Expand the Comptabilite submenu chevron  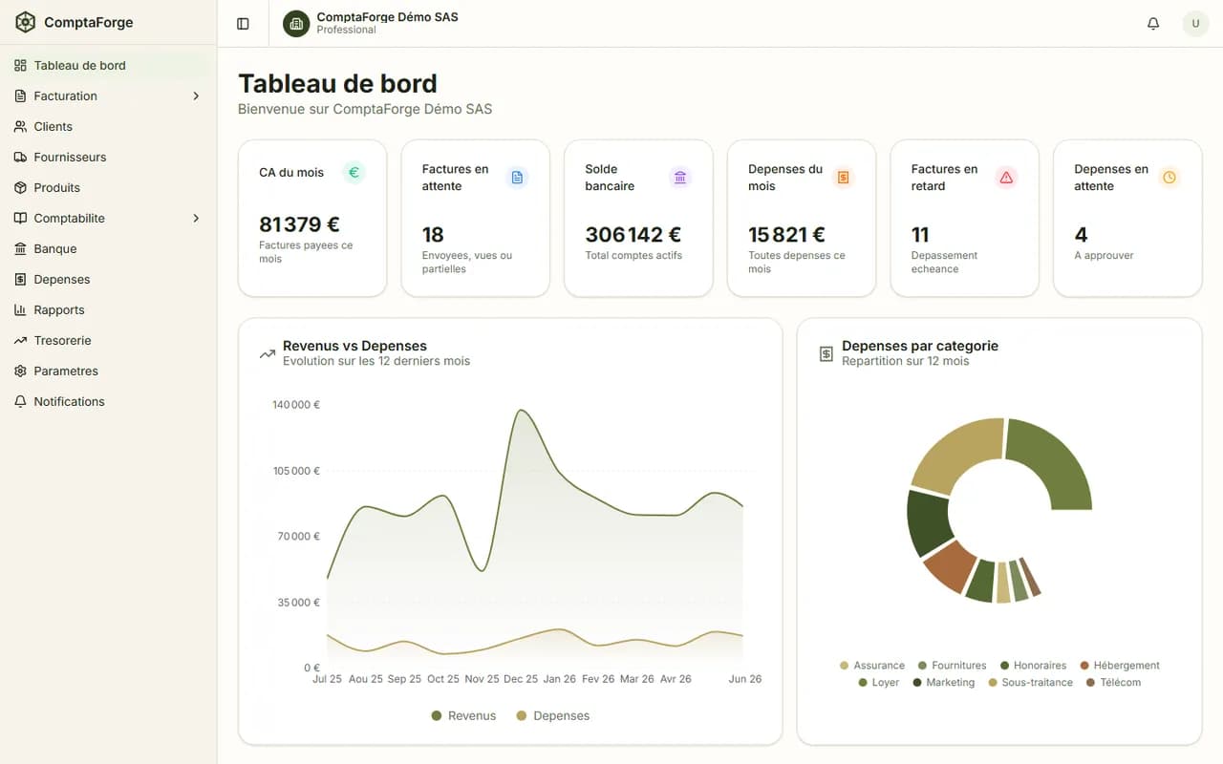coord(196,219)
